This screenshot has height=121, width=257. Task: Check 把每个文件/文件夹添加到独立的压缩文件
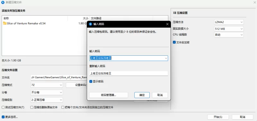point(63,107)
